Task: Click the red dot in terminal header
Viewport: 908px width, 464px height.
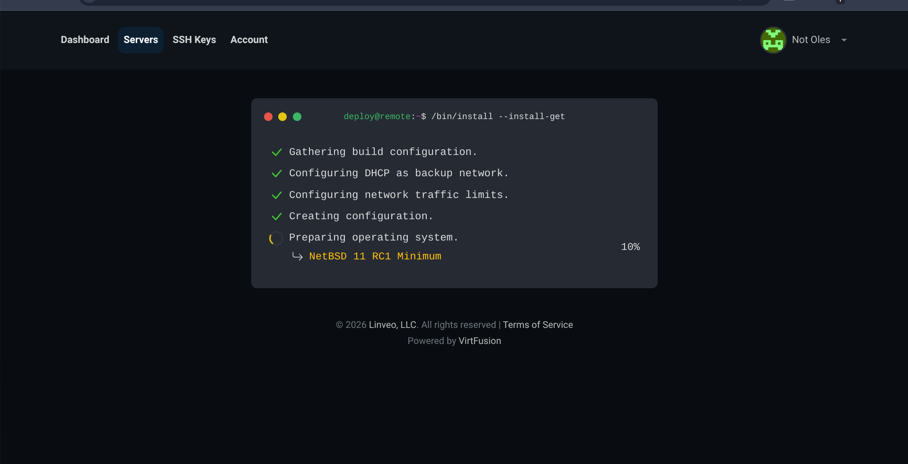Action: click(268, 117)
